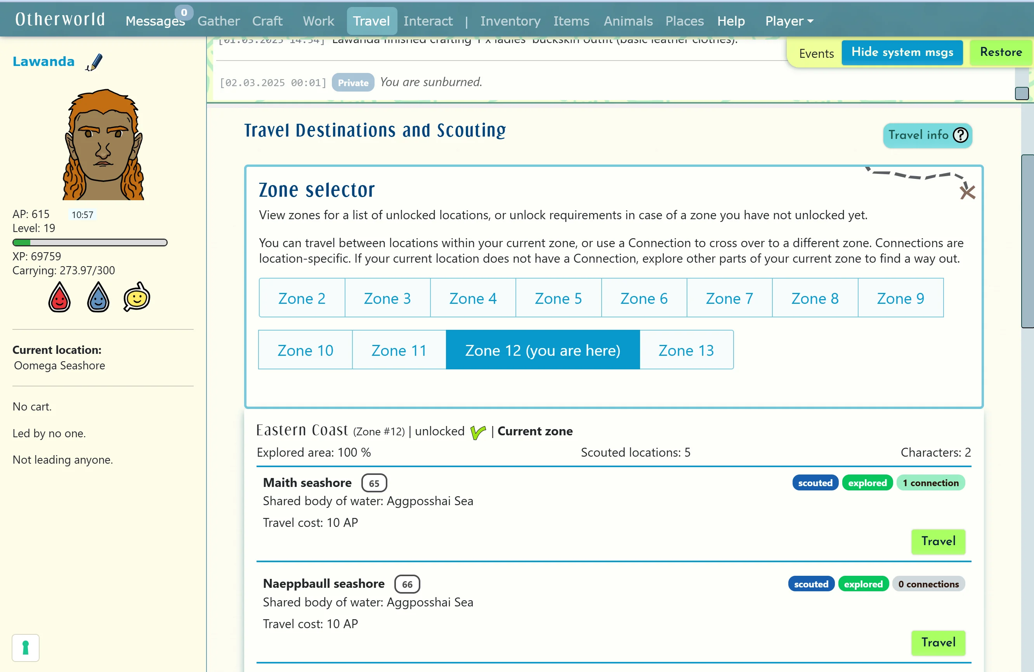Image resolution: width=1034 pixels, height=672 pixels.
Task: Click the blue water/hydration drop icon
Action: click(98, 298)
